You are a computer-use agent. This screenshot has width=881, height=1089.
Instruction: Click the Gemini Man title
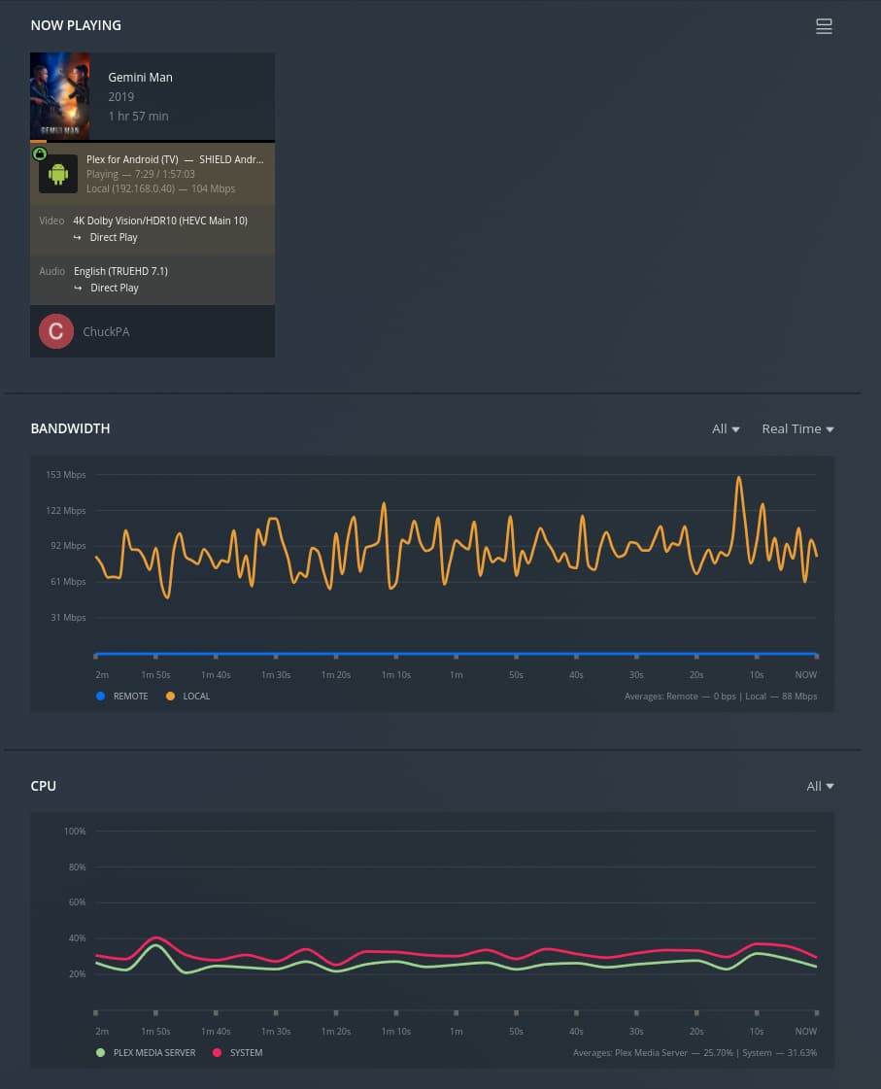click(x=140, y=77)
